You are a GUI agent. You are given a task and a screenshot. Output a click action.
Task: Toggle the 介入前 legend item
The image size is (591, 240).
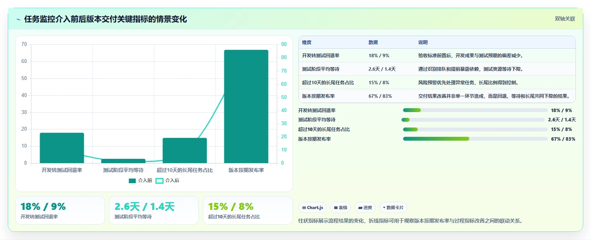(x=140, y=180)
